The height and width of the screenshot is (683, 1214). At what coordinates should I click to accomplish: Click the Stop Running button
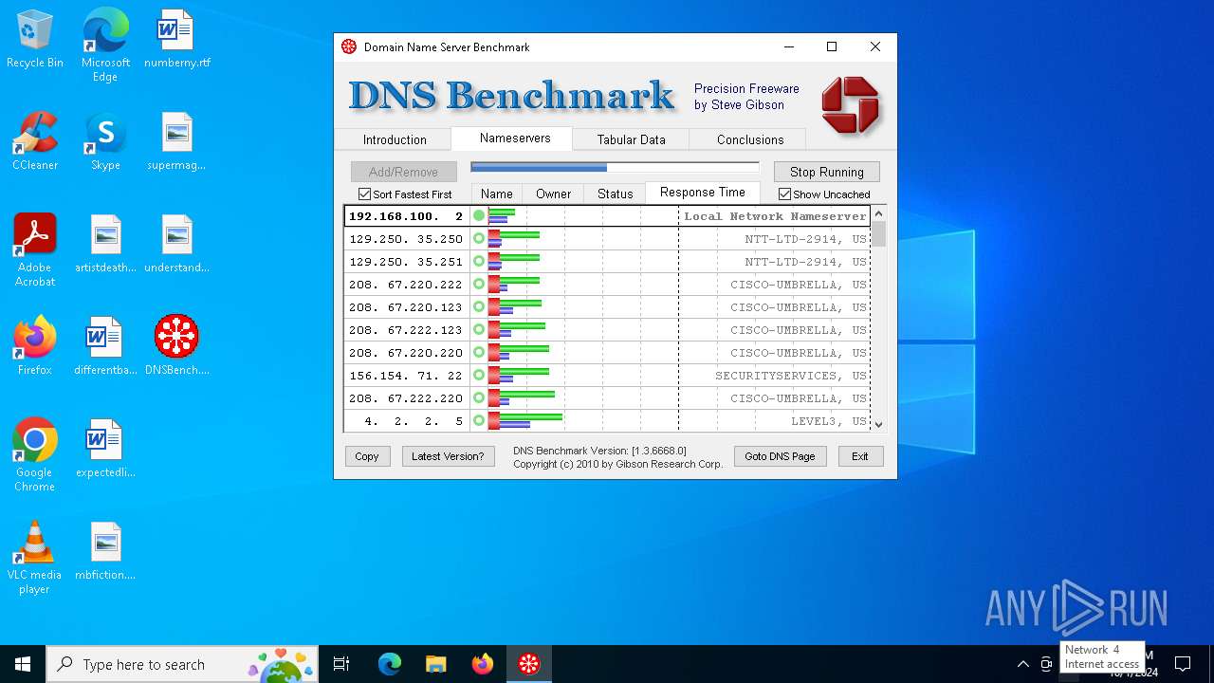tap(826, 172)
